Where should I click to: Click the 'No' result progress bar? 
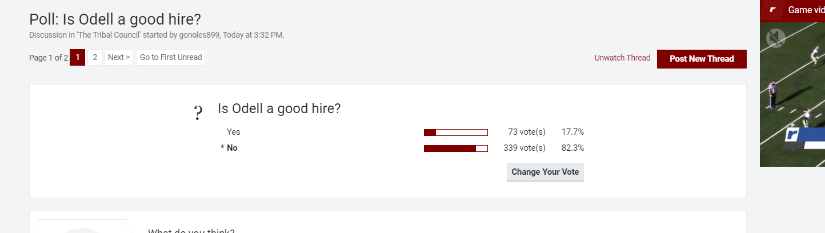[x=455, y=148]
